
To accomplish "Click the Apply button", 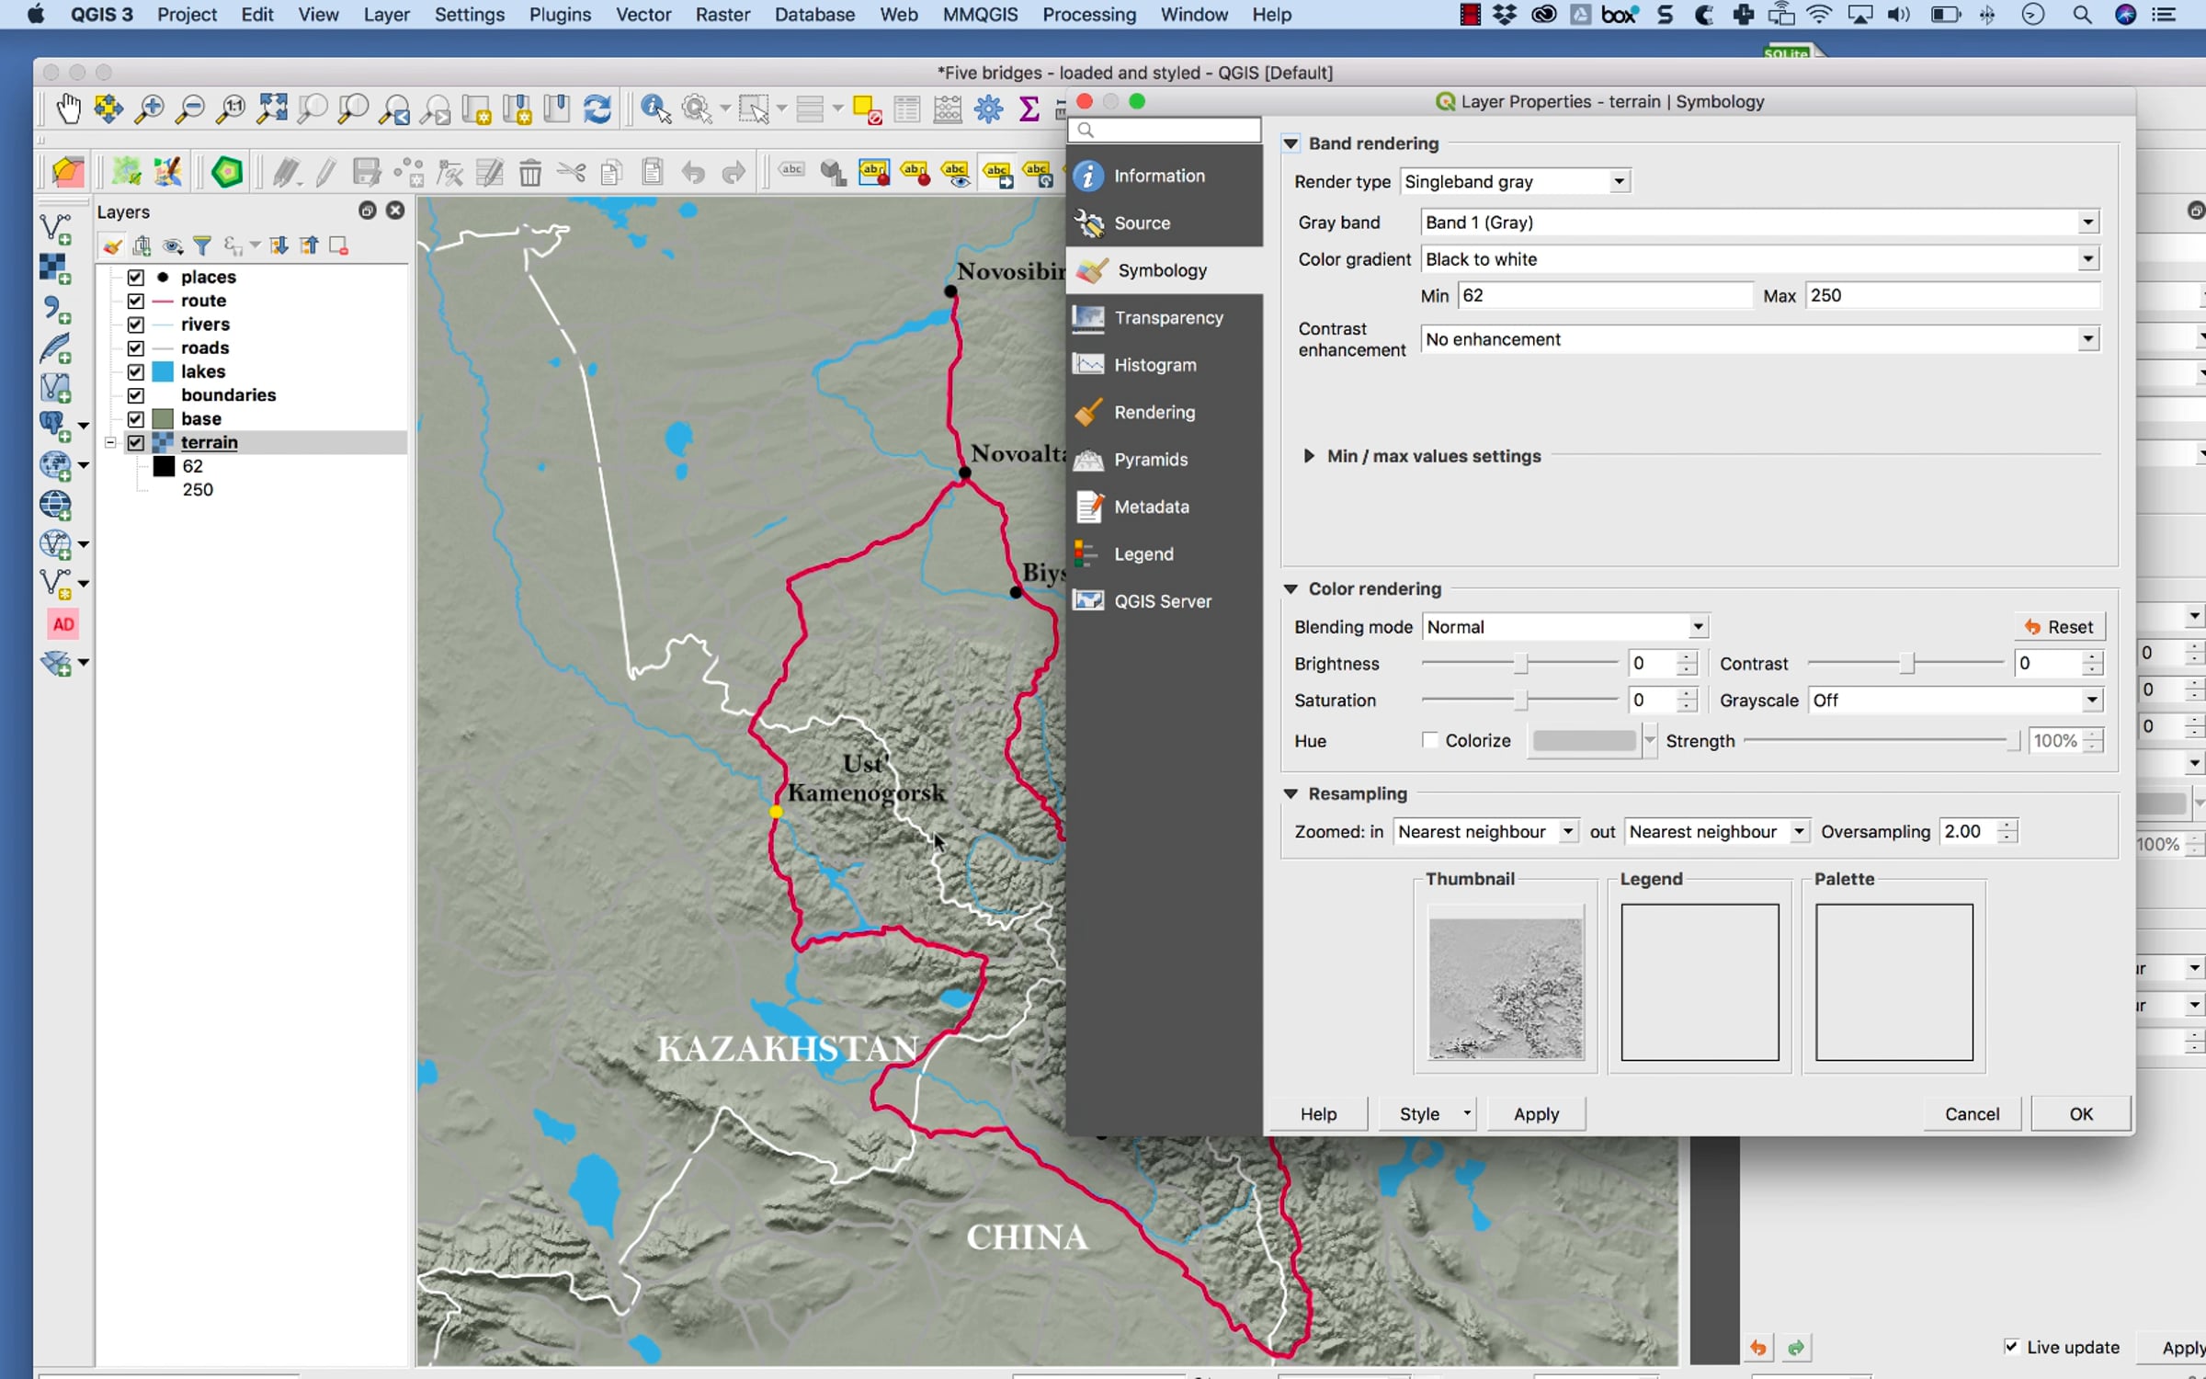I will pos(1536,1114).
